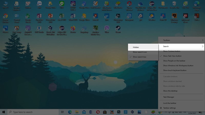The image size is (205, 115).
Task: Toggle Show Cortana button
Action: point(181,51)
